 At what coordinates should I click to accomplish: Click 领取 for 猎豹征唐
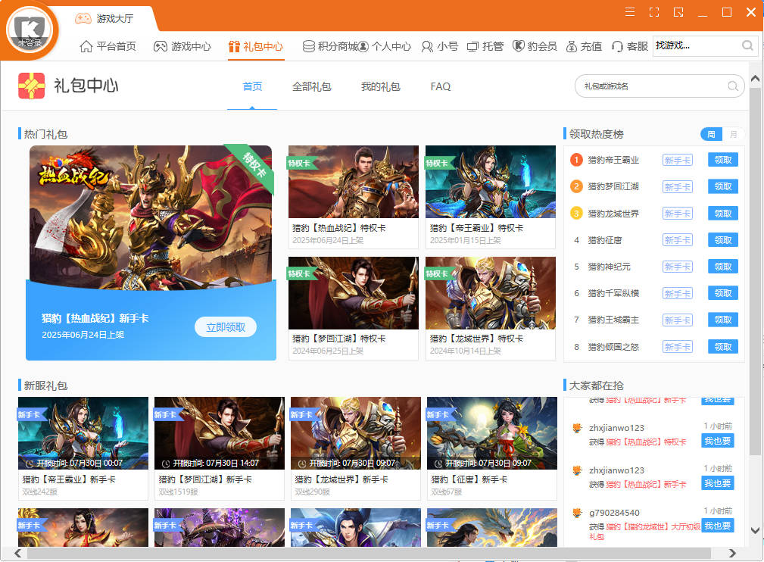[x=723, y=240]
